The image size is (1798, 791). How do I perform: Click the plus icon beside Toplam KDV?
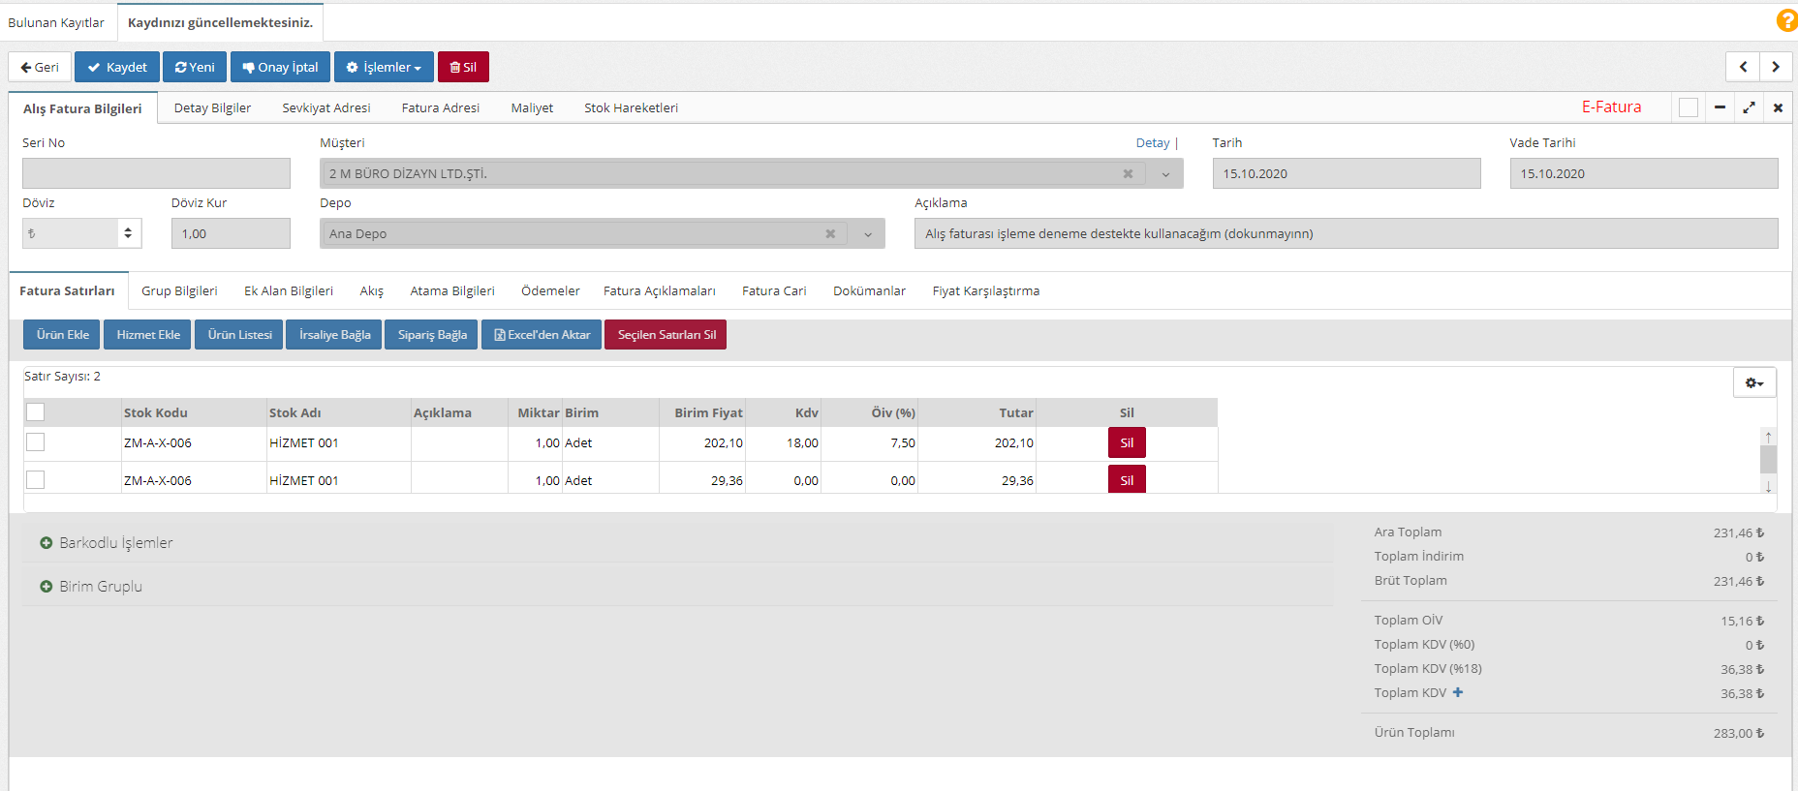tap(1458, 692)
